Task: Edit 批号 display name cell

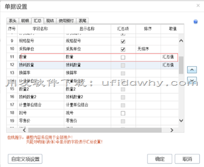Action: [x=87, y=113]
